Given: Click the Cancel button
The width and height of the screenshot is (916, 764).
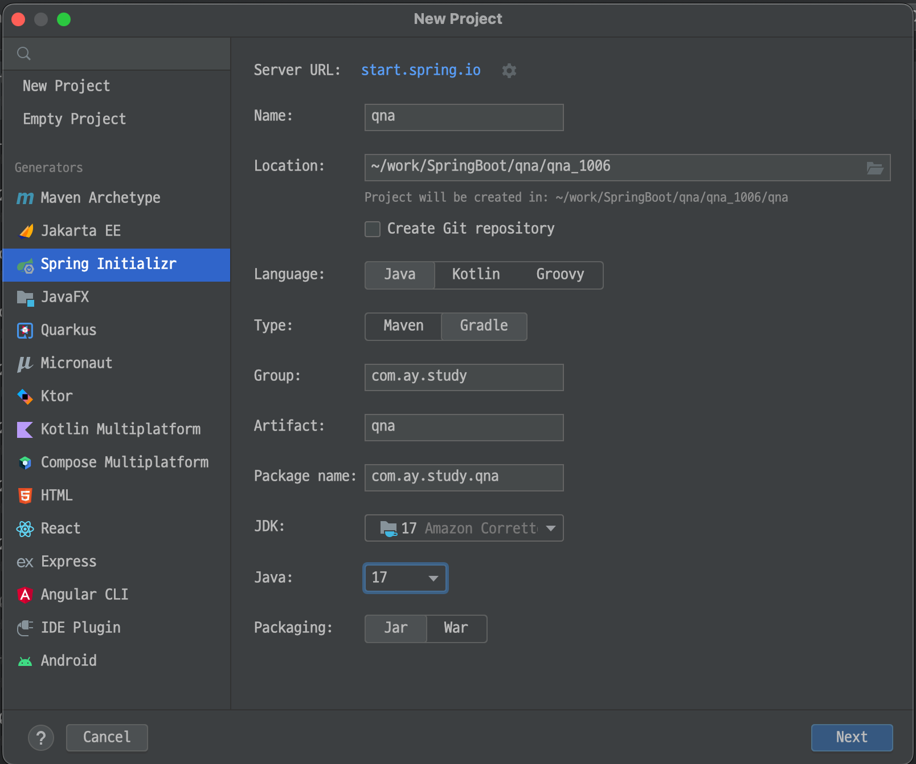Looking at the screenshot, I should [107, 738].
